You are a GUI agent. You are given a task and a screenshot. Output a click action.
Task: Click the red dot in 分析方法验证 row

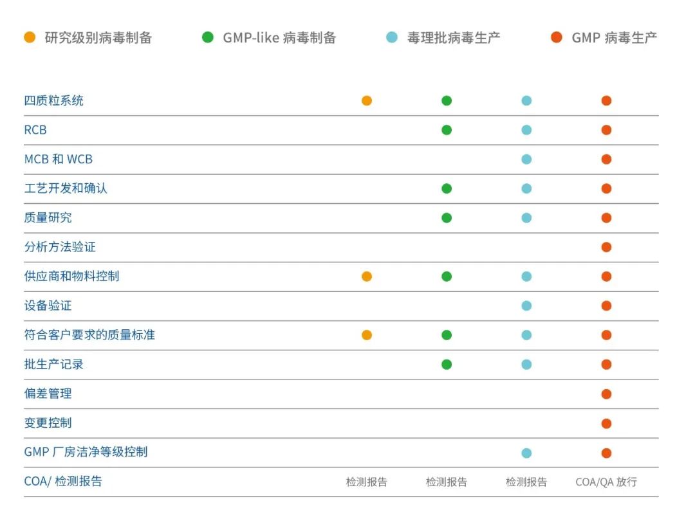click(x=606, y=247)
